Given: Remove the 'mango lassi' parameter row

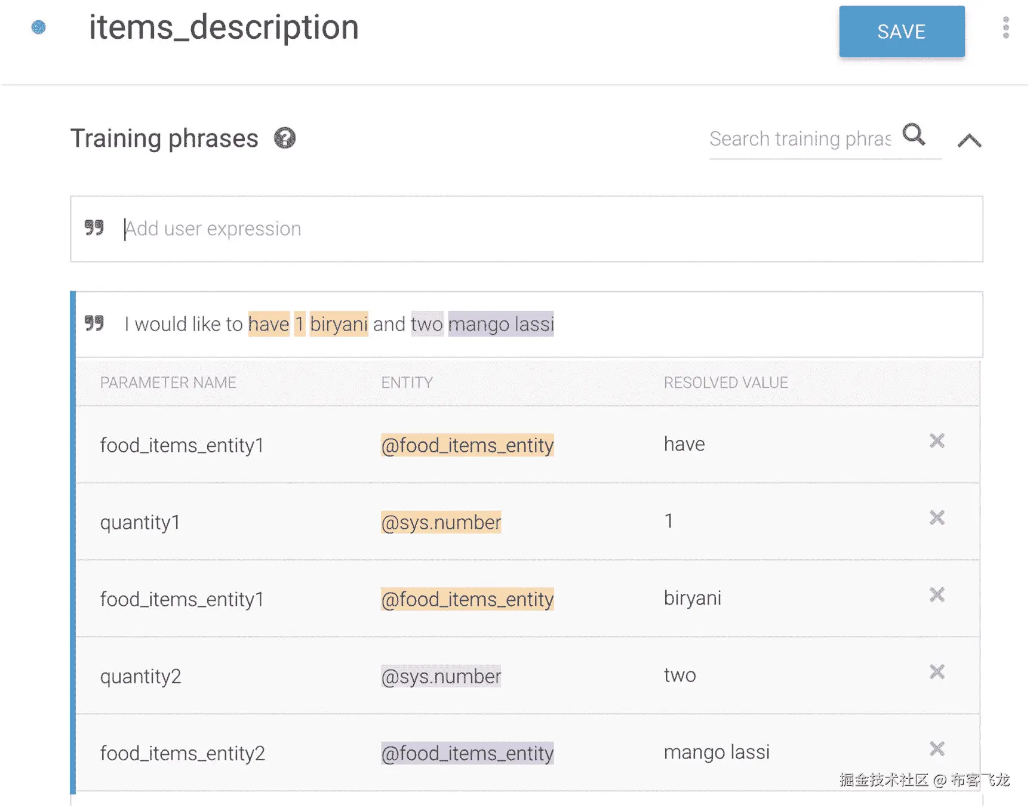Looking at the screenshot, I should click(x=937, y=749).
